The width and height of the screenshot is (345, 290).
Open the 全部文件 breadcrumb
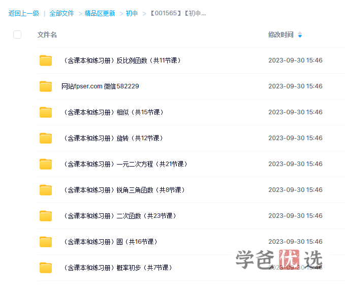coord(61,13)
